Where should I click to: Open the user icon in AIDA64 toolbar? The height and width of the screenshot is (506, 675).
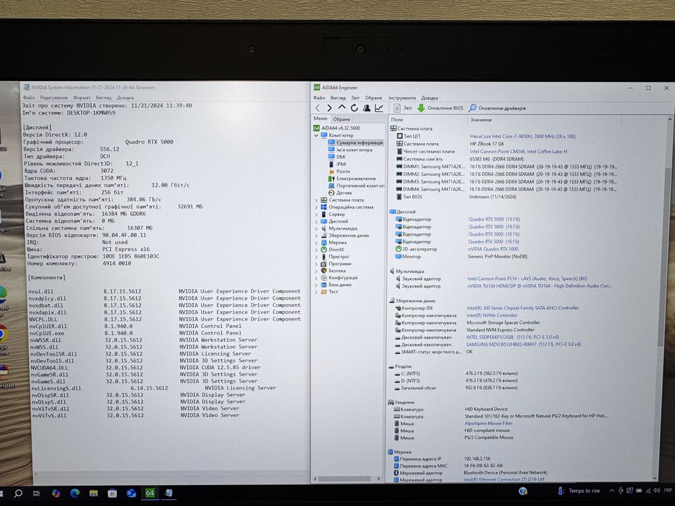(x=367, y=108)
